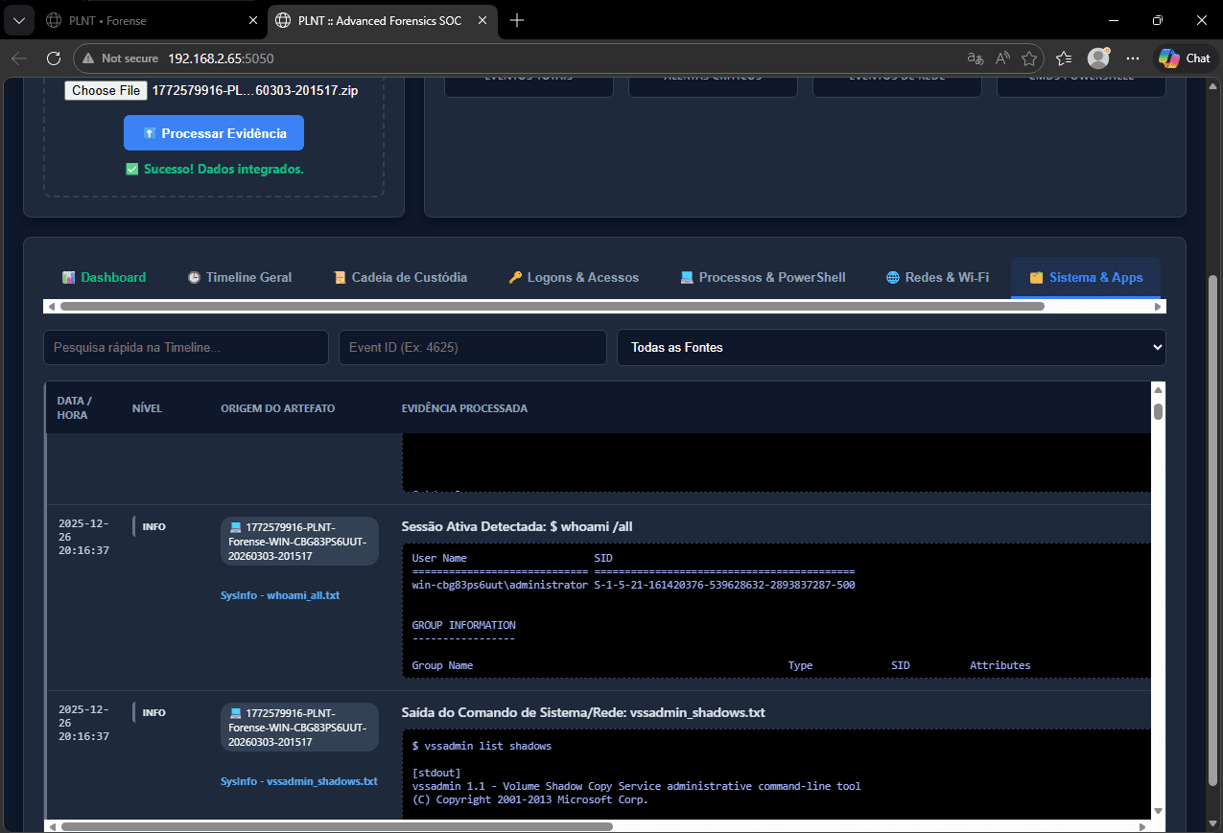Click the Event ID filter field
This screenshot has width=1223, height=833.
[472, 347]
